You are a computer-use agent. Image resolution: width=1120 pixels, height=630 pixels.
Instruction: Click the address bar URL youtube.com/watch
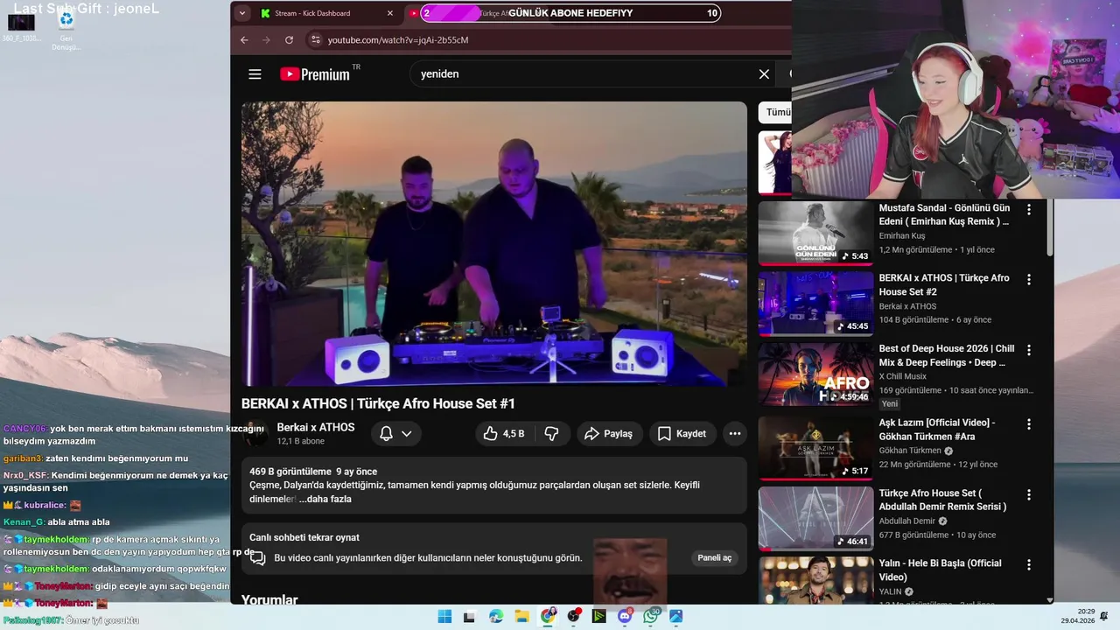click(398, 40)
